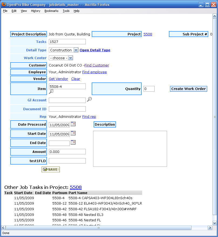
Task: Open the Bookmarks menu
Action: tap(51, 11)
